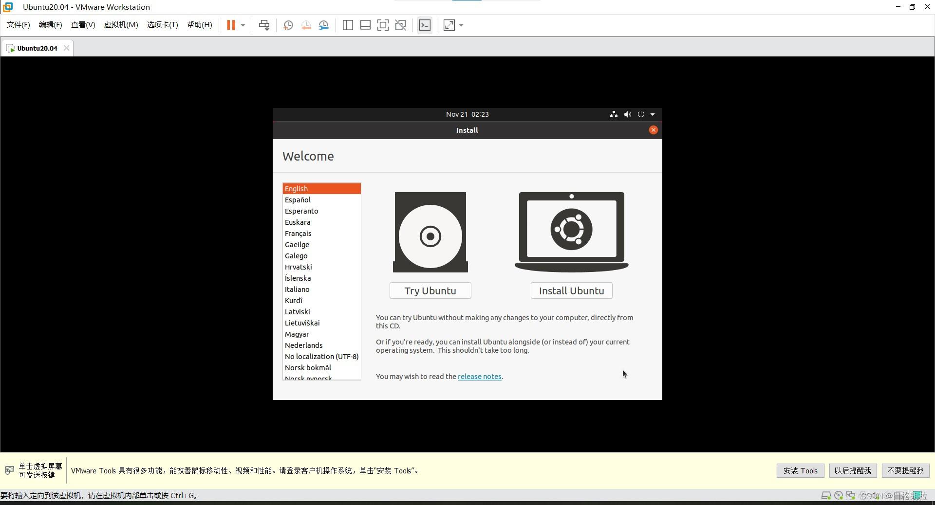This screenshot has width=935, height=505.
Task: Select Latviski in the language list
Action: coord(321,312)
